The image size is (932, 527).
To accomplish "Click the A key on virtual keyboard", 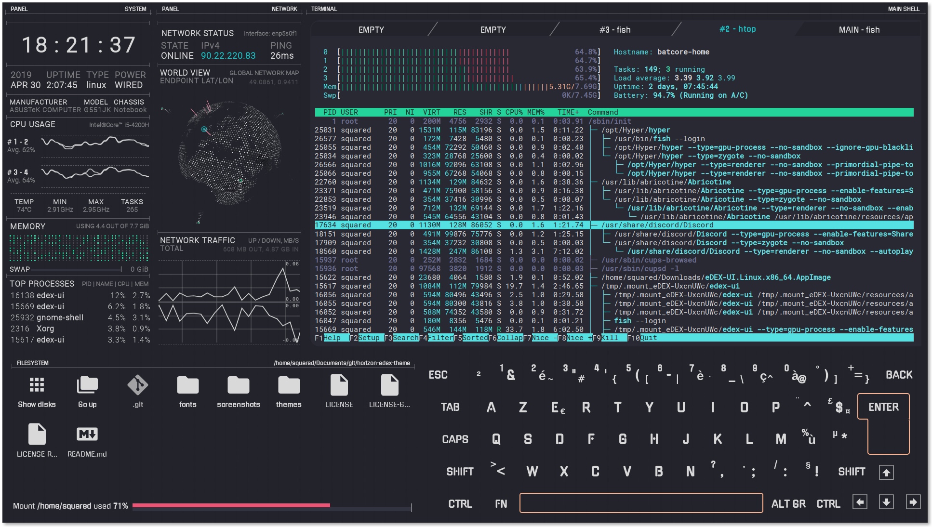I will click(491, 407).
